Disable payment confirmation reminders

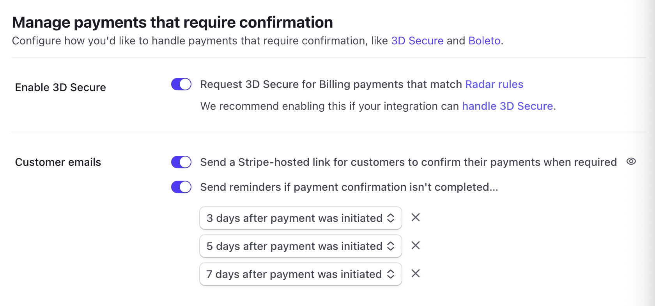pyautogui.click(x=181, y=187)
